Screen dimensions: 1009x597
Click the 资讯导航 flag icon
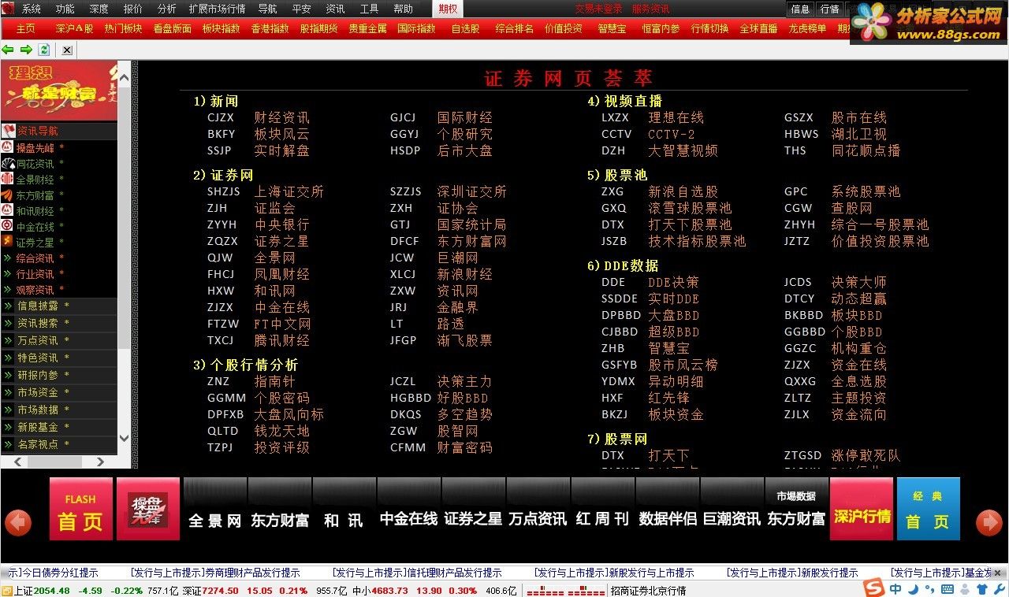pos(8,131)
